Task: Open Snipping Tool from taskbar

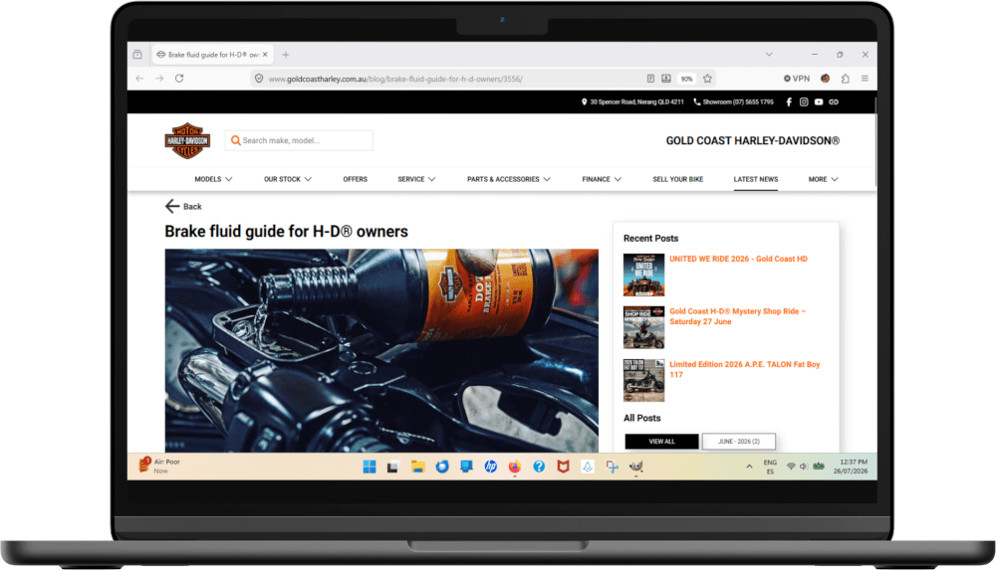Action: click(x=612, y=468)
